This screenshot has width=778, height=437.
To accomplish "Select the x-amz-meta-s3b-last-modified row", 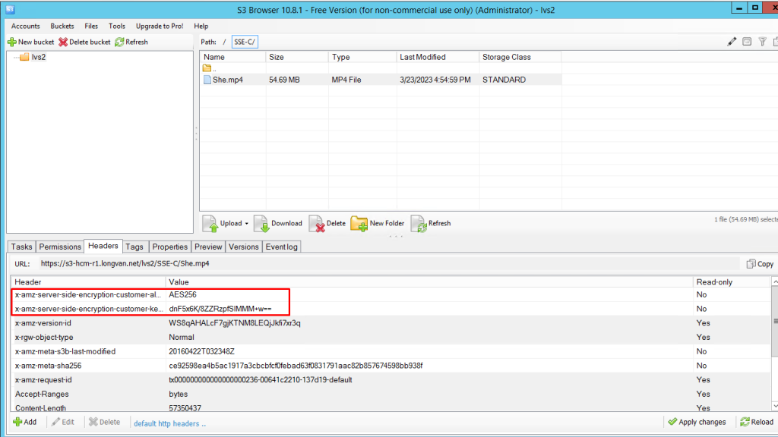I will pyautogui.click(x=391, y=351).
